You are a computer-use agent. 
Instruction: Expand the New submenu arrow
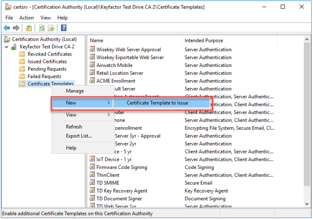click(x=109, y=103)
